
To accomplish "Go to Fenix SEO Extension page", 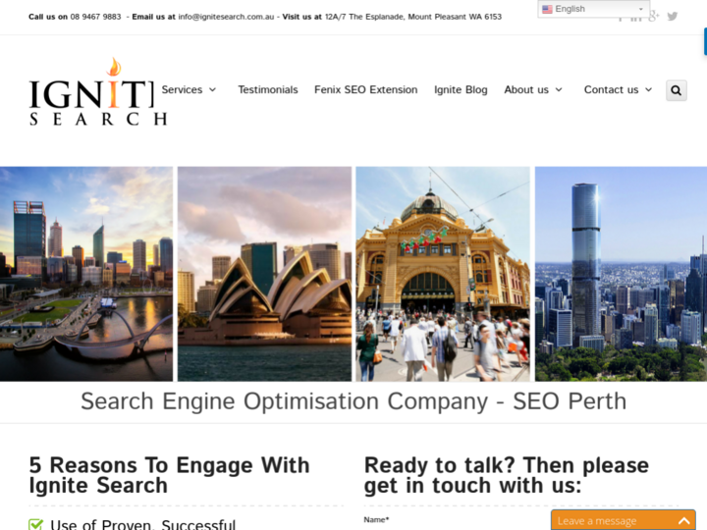I will pos(365,89).
